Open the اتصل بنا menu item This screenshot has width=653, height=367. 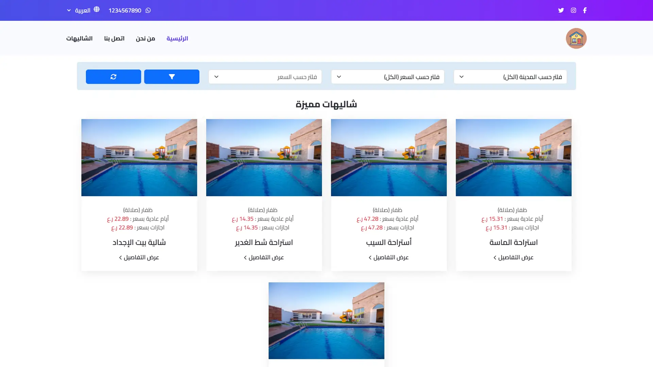[x=114, y=38]
